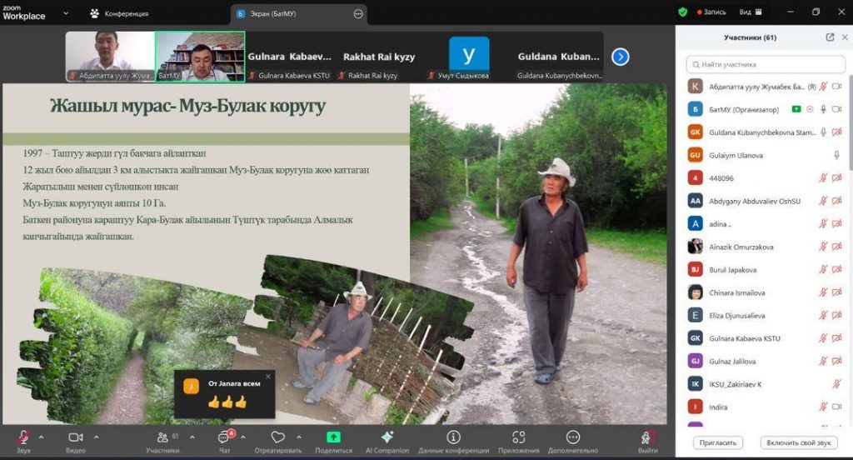853x460 pixels.
Task: Open the Чат panel icon
Action: pos(224,437)
